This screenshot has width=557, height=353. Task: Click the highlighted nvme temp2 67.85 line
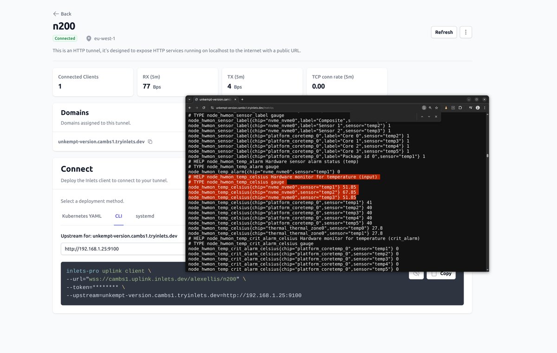(273, 192)
